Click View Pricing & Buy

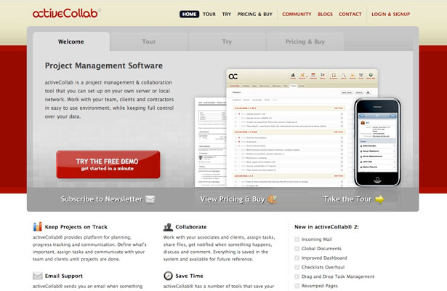pyautogui.click(x=233, y=199)
